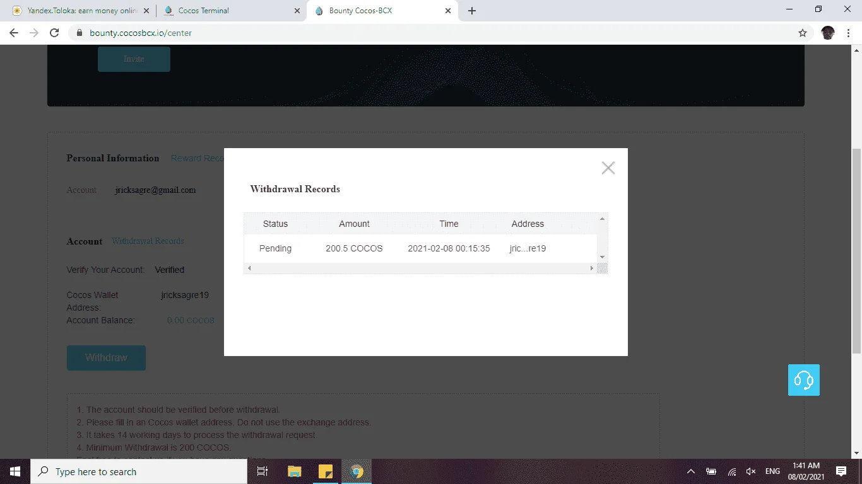Click the table's right scroll arrow
862x484 pixels.
(591, 268)
